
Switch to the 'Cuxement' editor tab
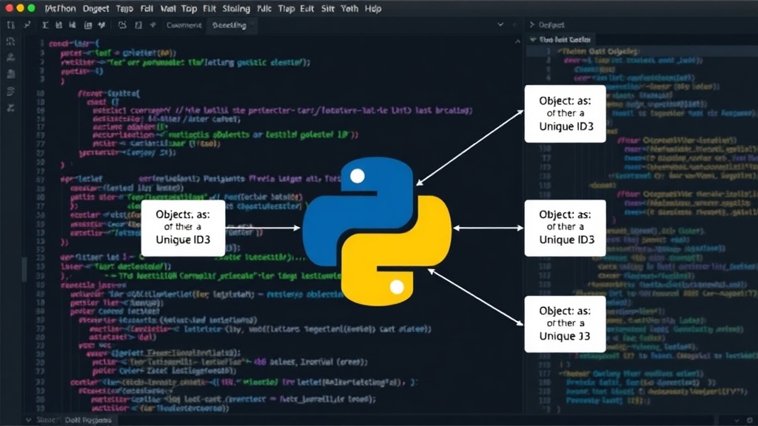(184, 25)
